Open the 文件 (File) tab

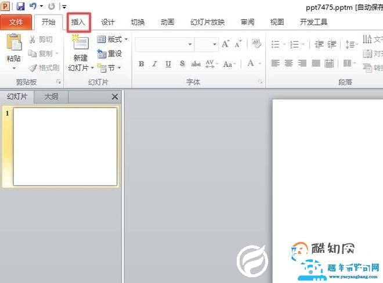coord(16,22)
